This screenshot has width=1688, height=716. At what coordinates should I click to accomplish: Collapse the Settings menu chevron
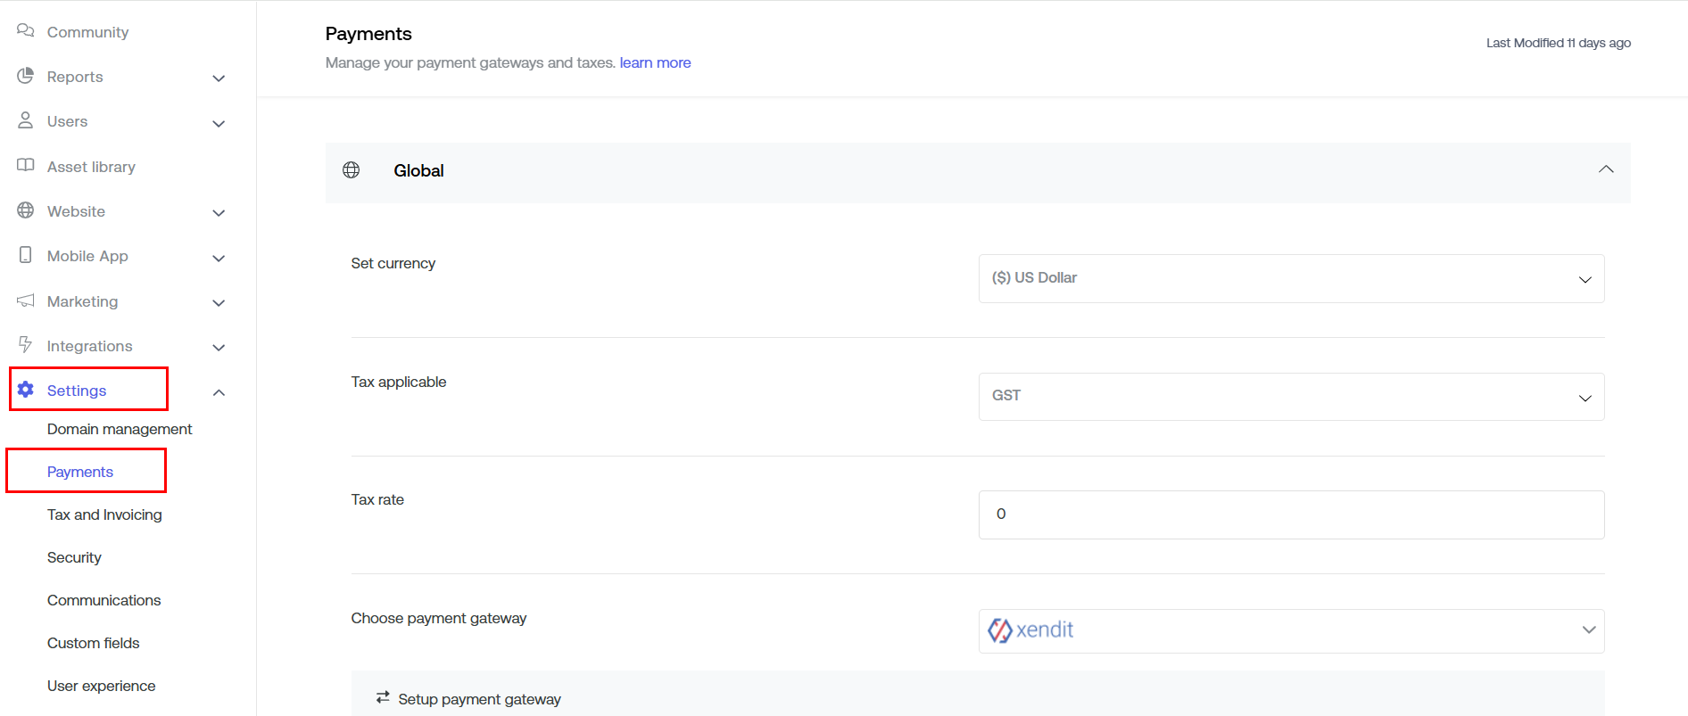219,392
